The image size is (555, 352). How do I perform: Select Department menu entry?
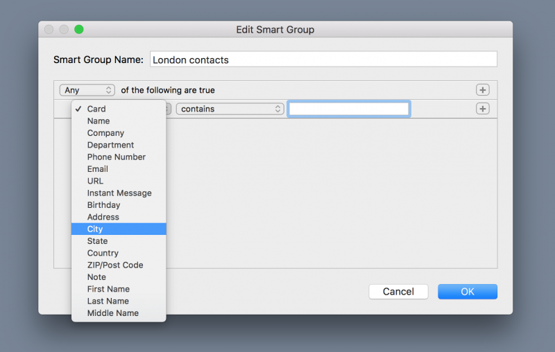click(119, 145)
